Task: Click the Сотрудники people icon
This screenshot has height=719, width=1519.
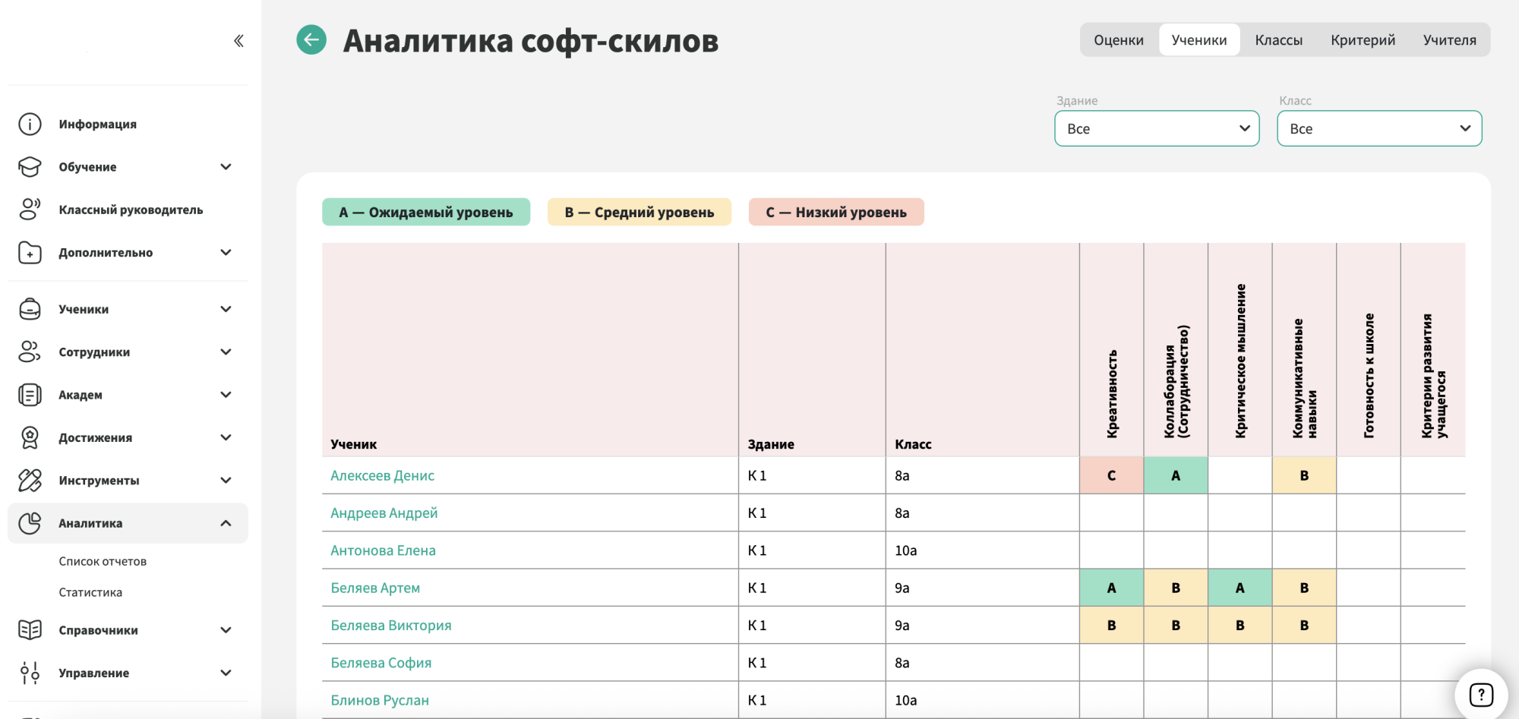Action: click(x=30, y=352)
